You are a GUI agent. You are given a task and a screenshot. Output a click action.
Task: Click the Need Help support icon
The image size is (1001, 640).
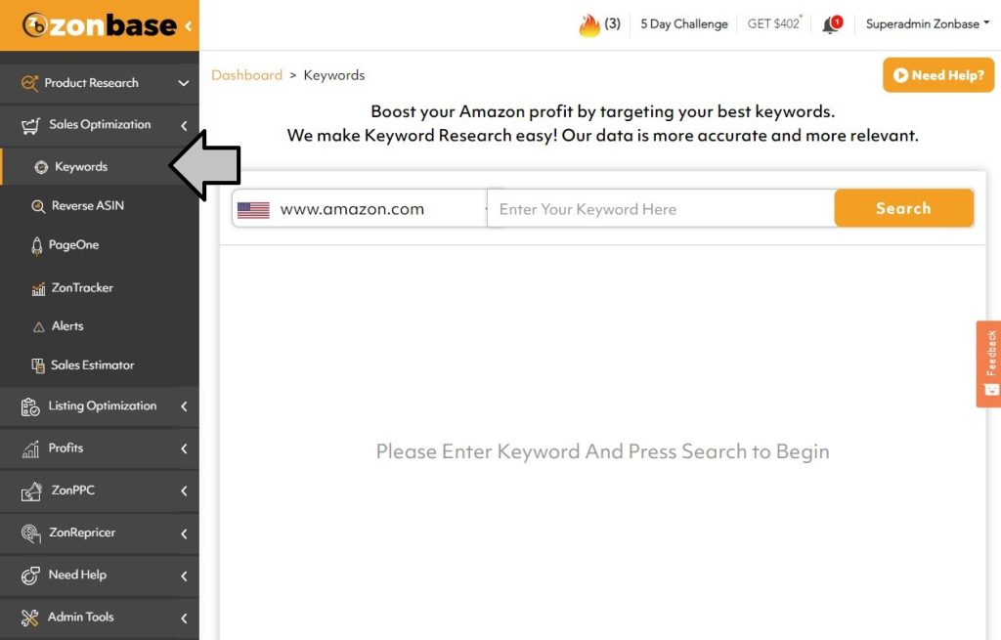click(30, 576)
